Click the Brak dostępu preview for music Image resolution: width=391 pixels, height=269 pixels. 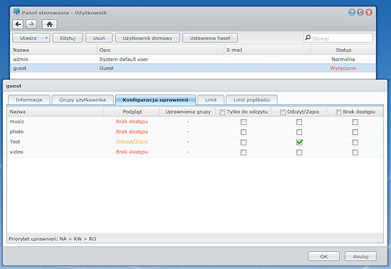(x=132, y=121)
